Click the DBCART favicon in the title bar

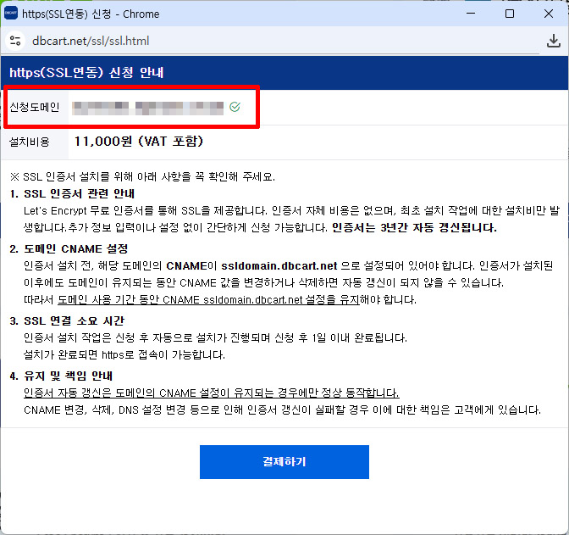tap(11, 14)
